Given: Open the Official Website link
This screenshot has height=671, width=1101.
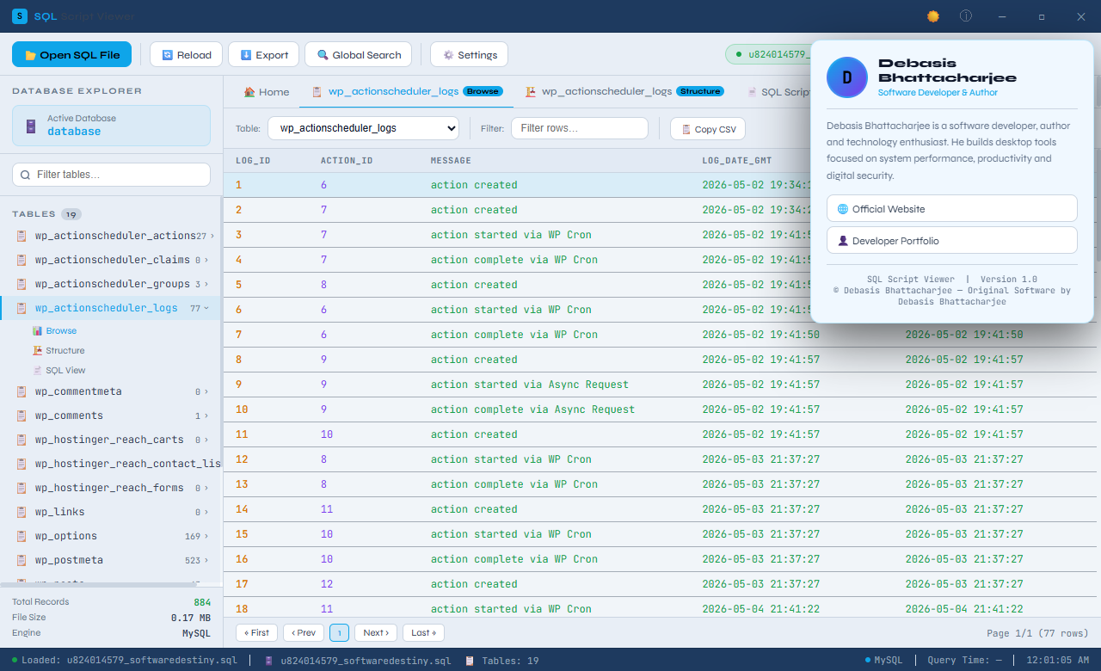Looking at the screenshot, I should coord(951,208).
